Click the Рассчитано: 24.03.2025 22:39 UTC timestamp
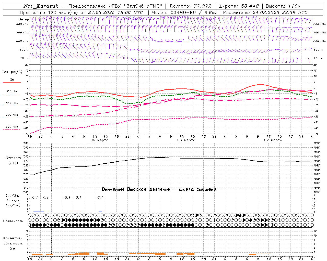 (x=265, y=12)
